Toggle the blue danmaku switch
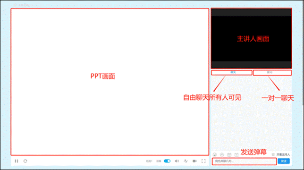This screenshot has height=170, width=304. pos(167,161)
